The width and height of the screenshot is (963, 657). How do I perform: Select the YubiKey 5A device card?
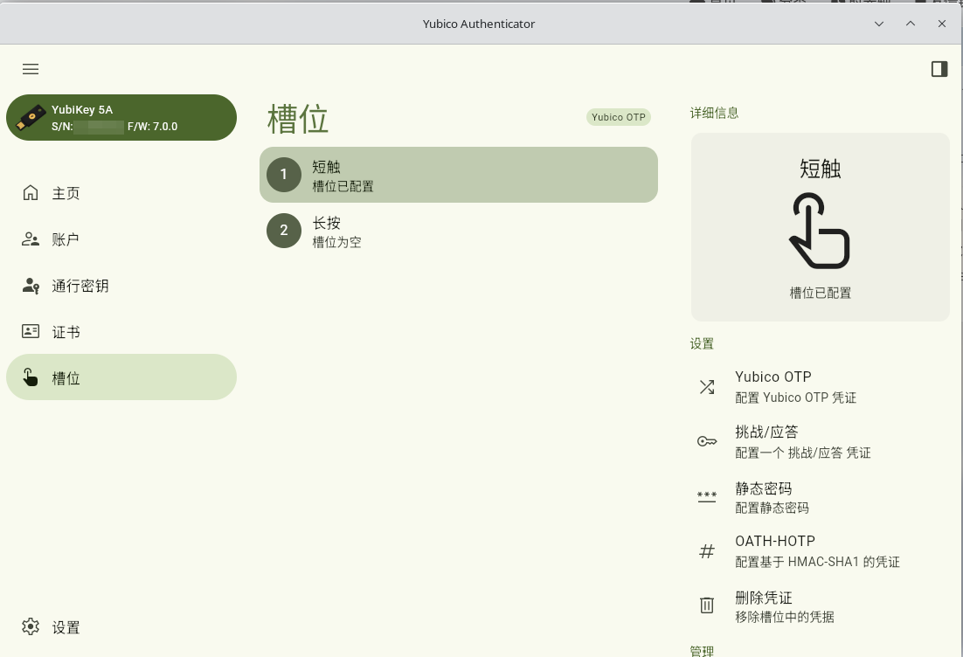tap(121, 118)
